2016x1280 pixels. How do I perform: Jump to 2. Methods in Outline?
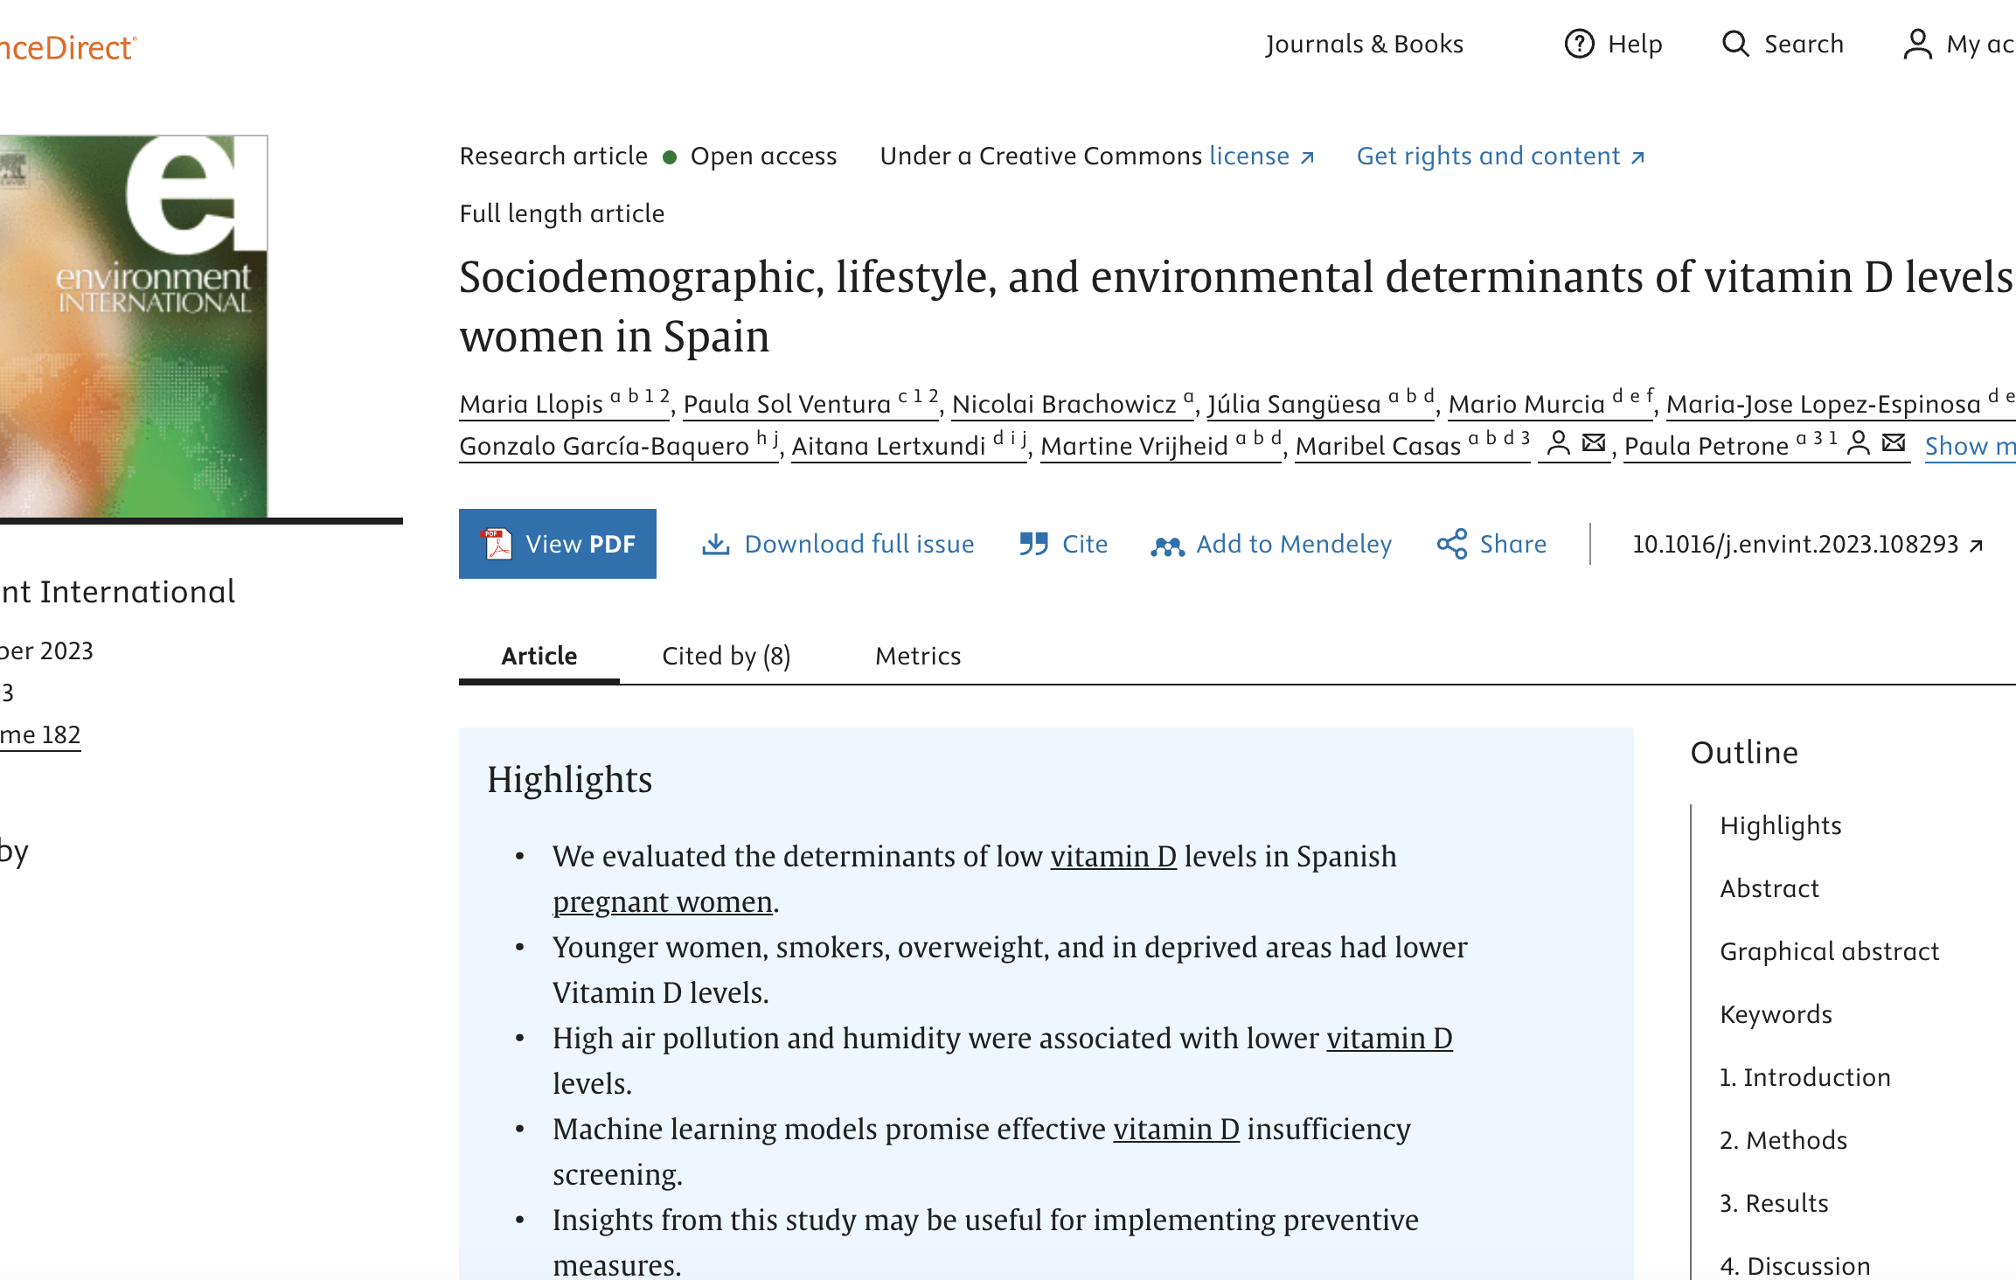click(1783, 1140)
